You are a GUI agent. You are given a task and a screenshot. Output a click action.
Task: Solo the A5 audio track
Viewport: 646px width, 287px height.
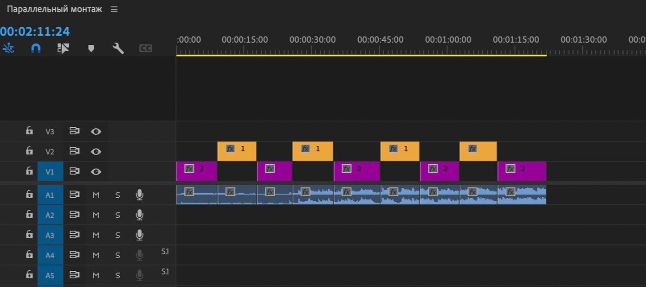point(118,275)
